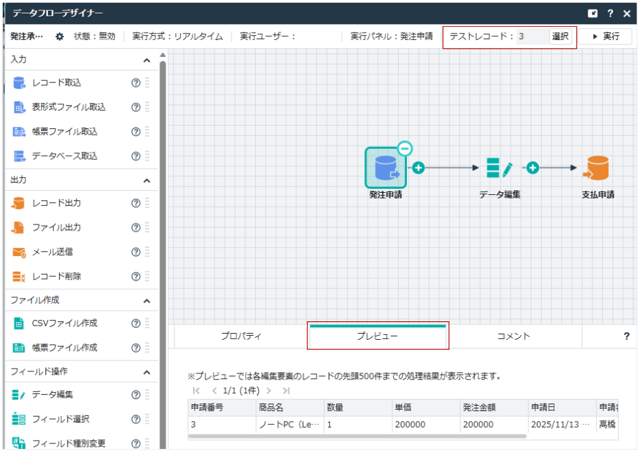Collapse the 出力 section
The width and height of the screenshot is (640, 451).
pyautogui.click(x=146, y=181)
